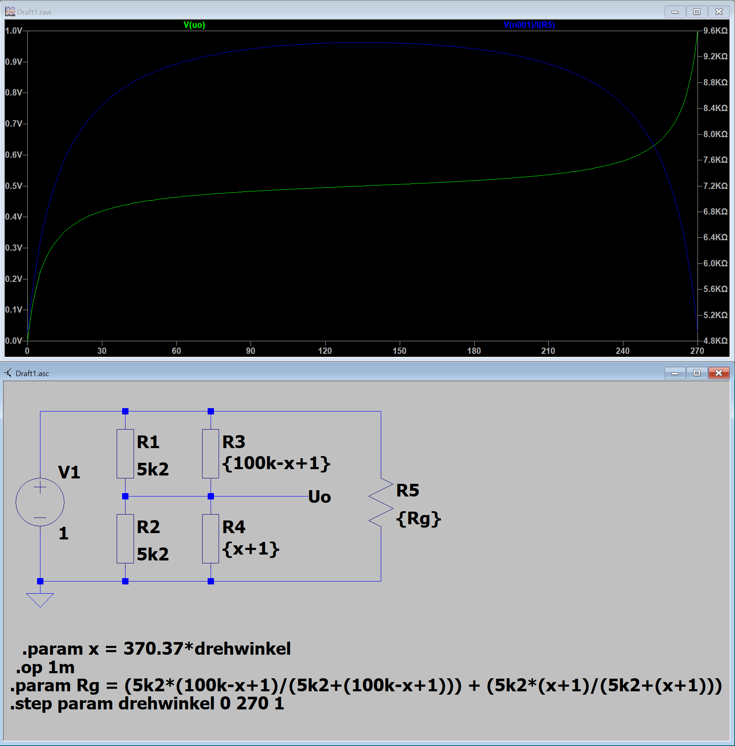
Task: Click the 1.0V left axis label
Action: [13, 31]
